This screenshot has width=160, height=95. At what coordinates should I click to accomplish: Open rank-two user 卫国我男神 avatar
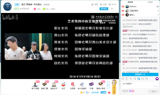pos(127,11)
